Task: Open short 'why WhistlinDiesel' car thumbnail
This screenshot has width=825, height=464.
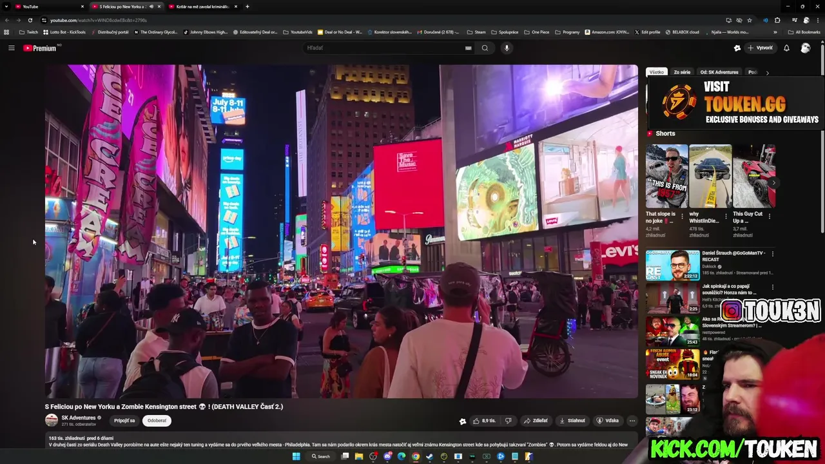Action: pyautogui.click(x=710, y=176)
